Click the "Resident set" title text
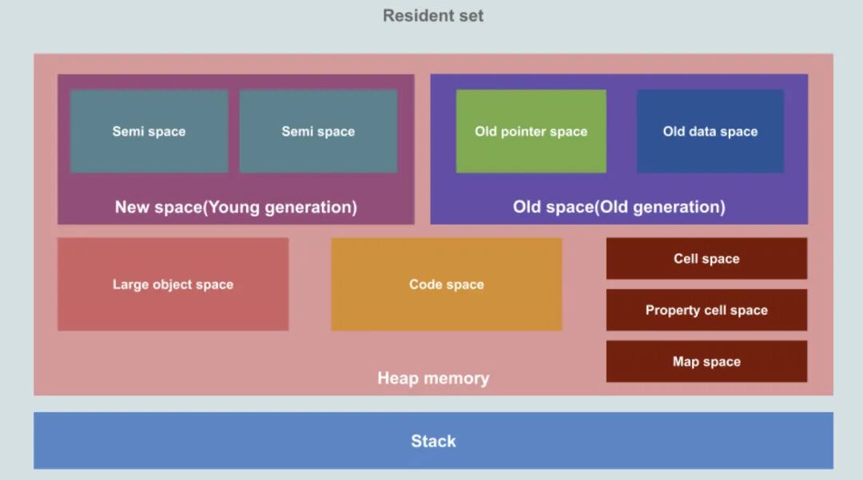863x480 pixels. [433, 15]
